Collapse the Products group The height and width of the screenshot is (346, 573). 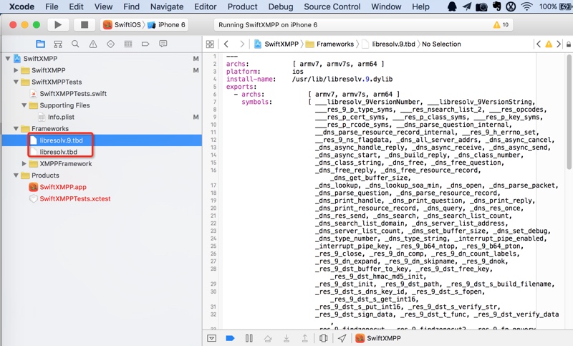[16, 176]
